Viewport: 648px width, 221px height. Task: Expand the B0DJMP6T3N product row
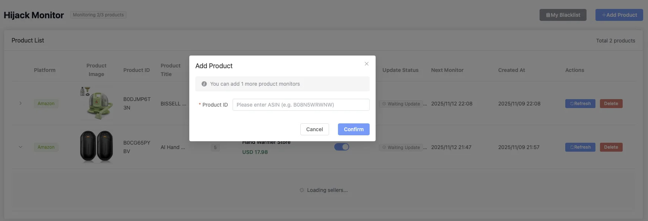20,103
